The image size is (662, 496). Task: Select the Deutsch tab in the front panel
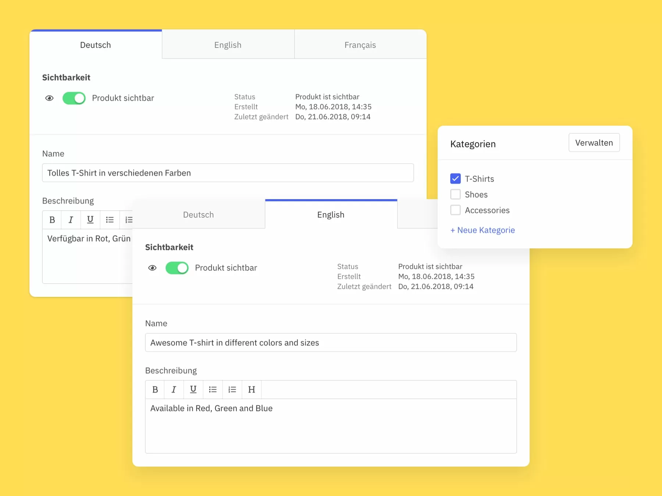(x=199, y=215)
